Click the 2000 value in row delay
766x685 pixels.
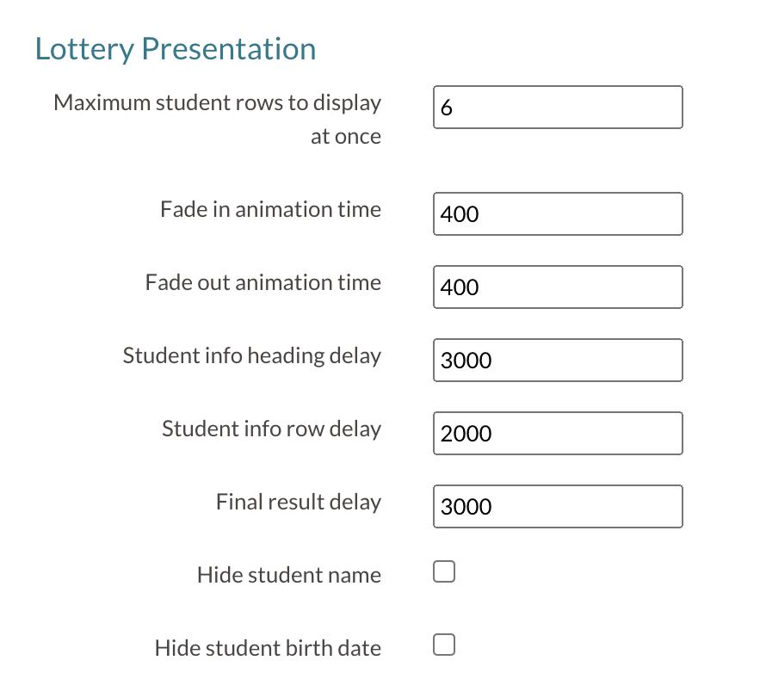pyautogui.click(x=466, y=434)
